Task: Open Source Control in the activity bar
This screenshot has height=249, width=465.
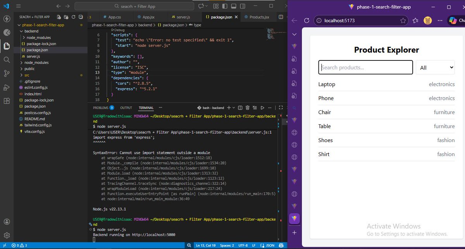Action: tap(6, 73)
